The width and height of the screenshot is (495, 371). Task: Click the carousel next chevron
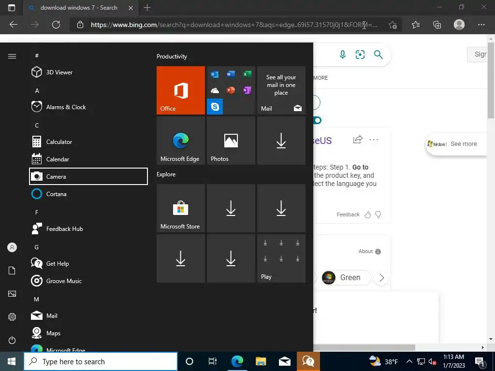(382, 278)
